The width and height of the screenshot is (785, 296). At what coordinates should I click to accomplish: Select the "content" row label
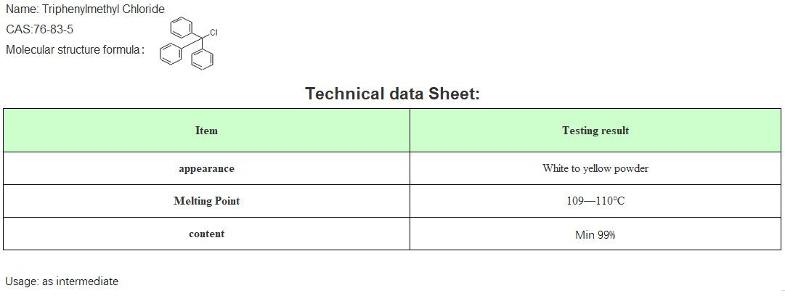[206, 234]
